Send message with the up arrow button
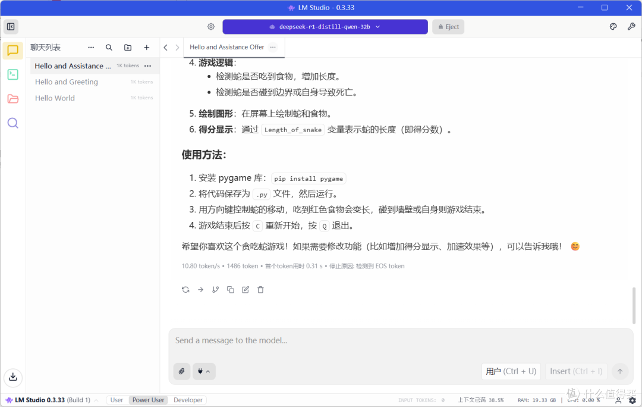Image resolution: width=642 pixels, height=407 pixels. coord(620,371)
